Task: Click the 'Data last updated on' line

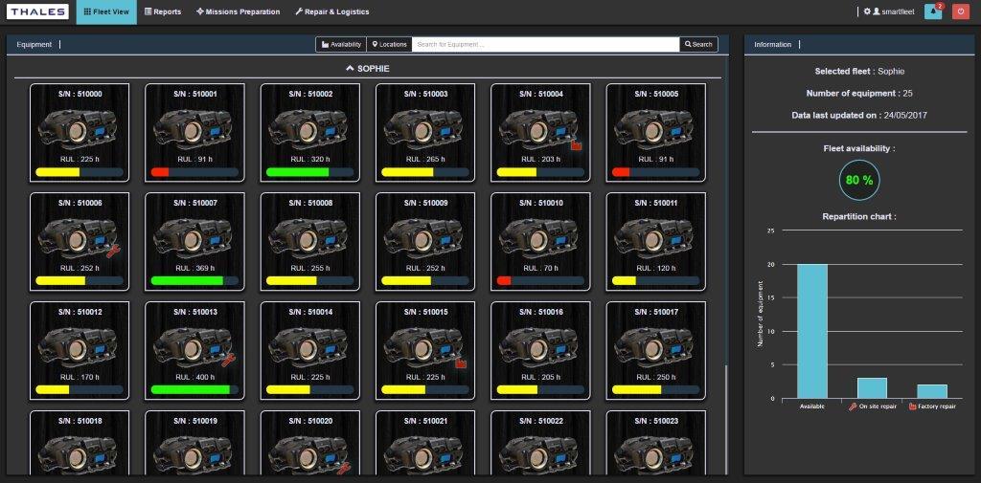Action: (859, 115)
